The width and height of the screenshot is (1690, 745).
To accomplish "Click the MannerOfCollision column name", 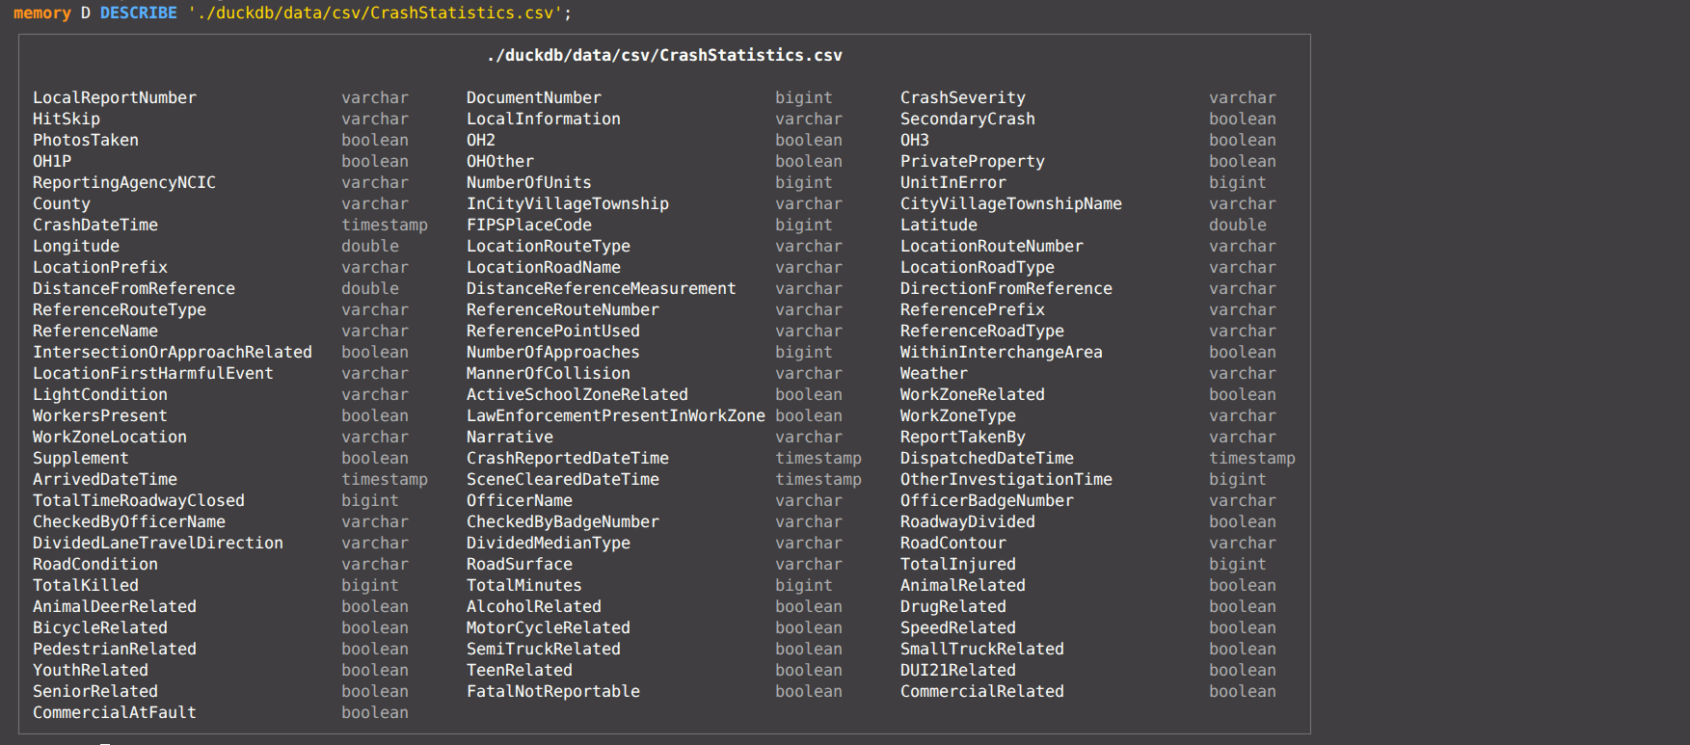I will click(x=549, y=374).
